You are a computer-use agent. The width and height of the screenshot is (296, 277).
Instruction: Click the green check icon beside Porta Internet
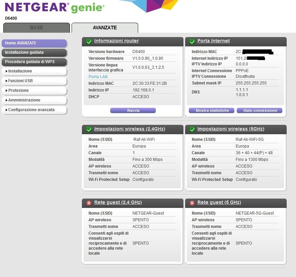coord(192,41)
